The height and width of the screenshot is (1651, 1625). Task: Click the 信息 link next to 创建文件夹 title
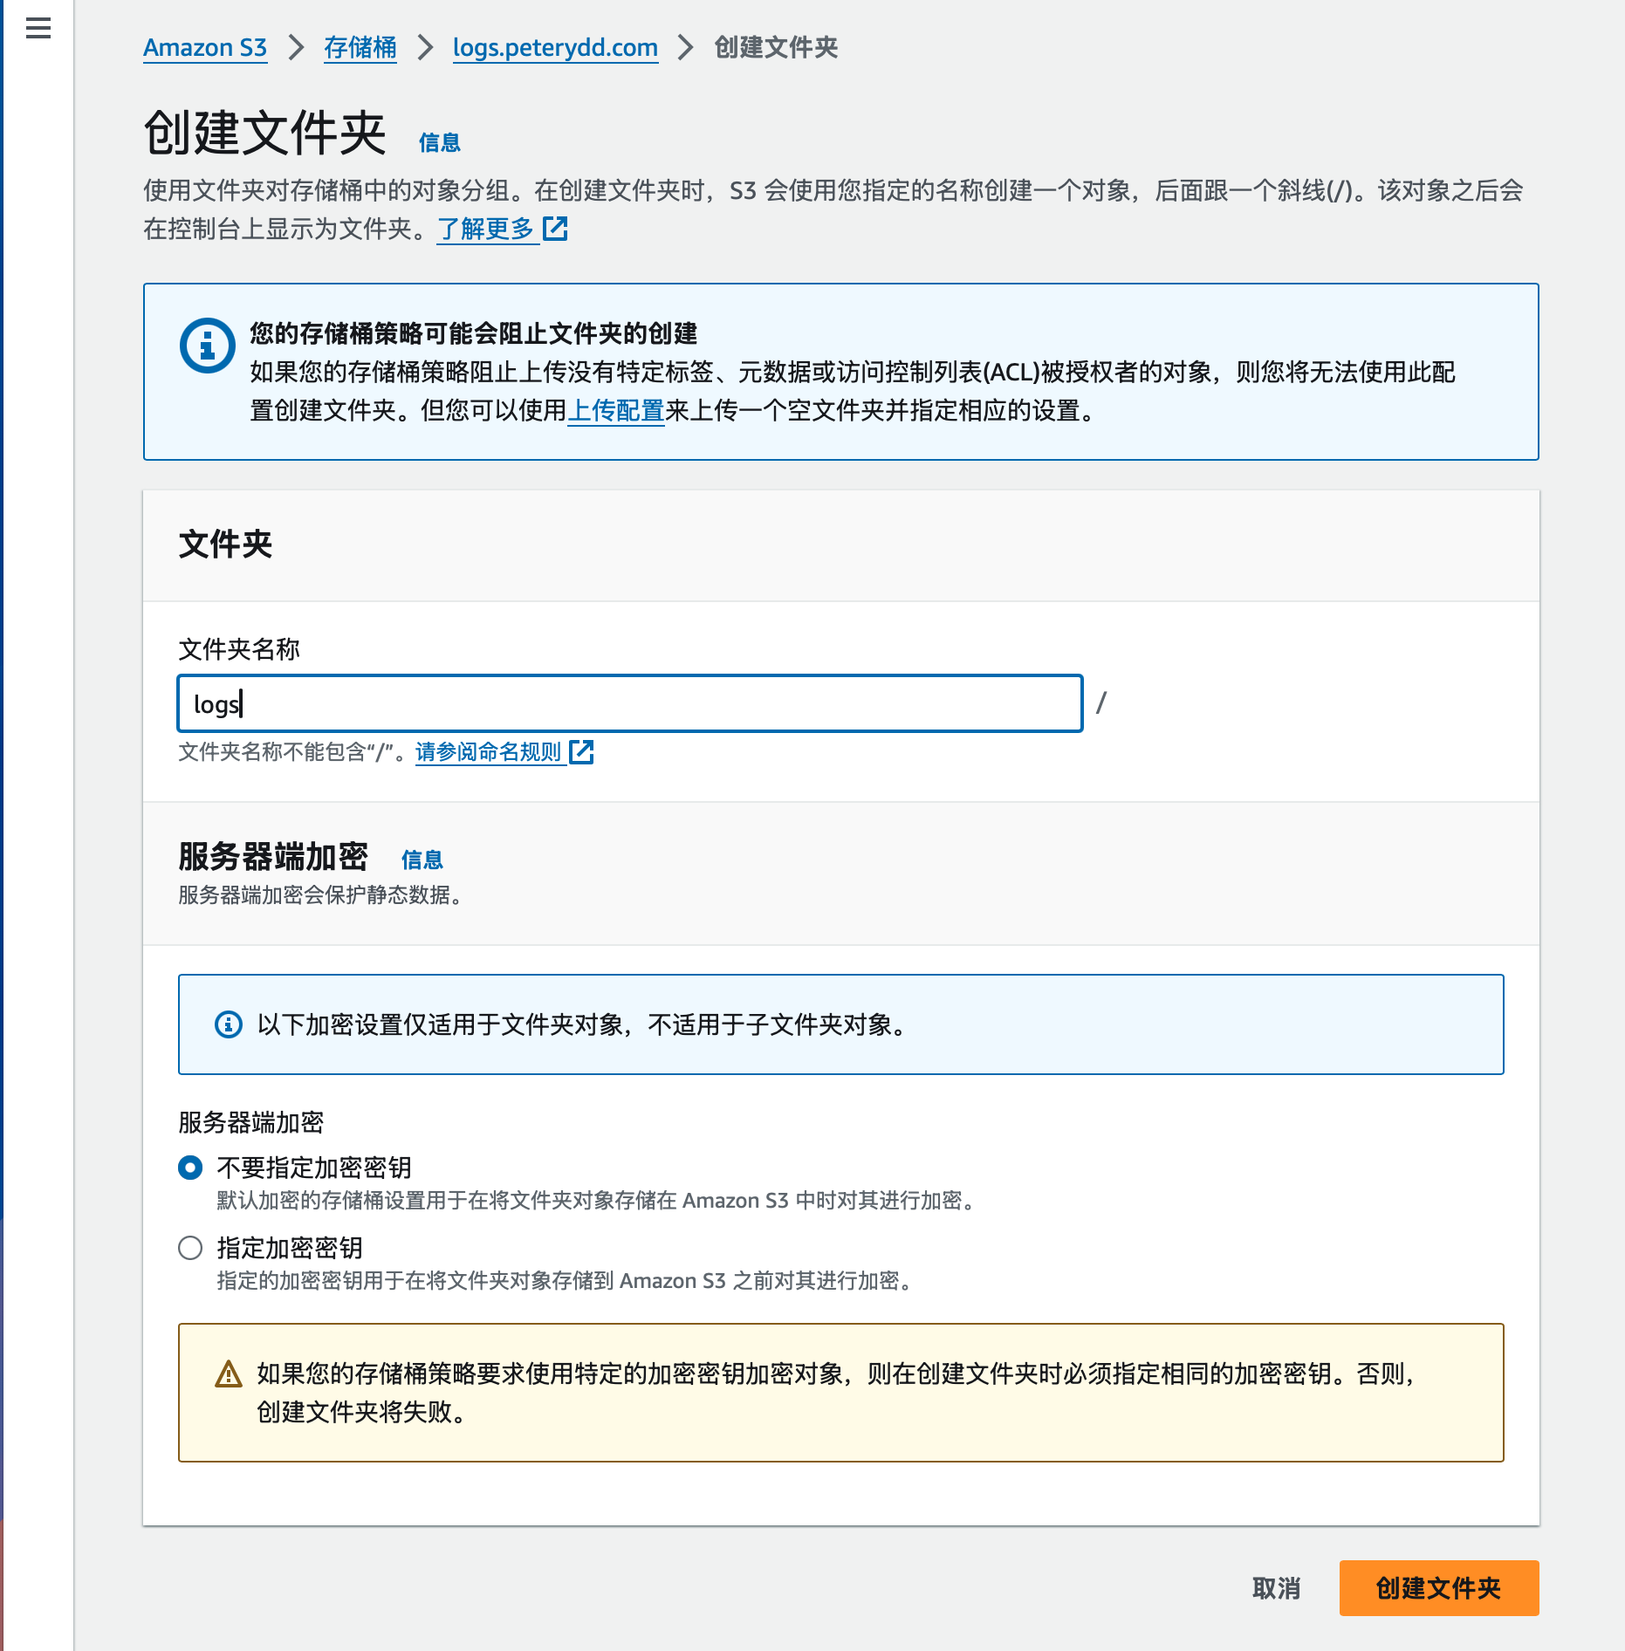click(439, 141)
